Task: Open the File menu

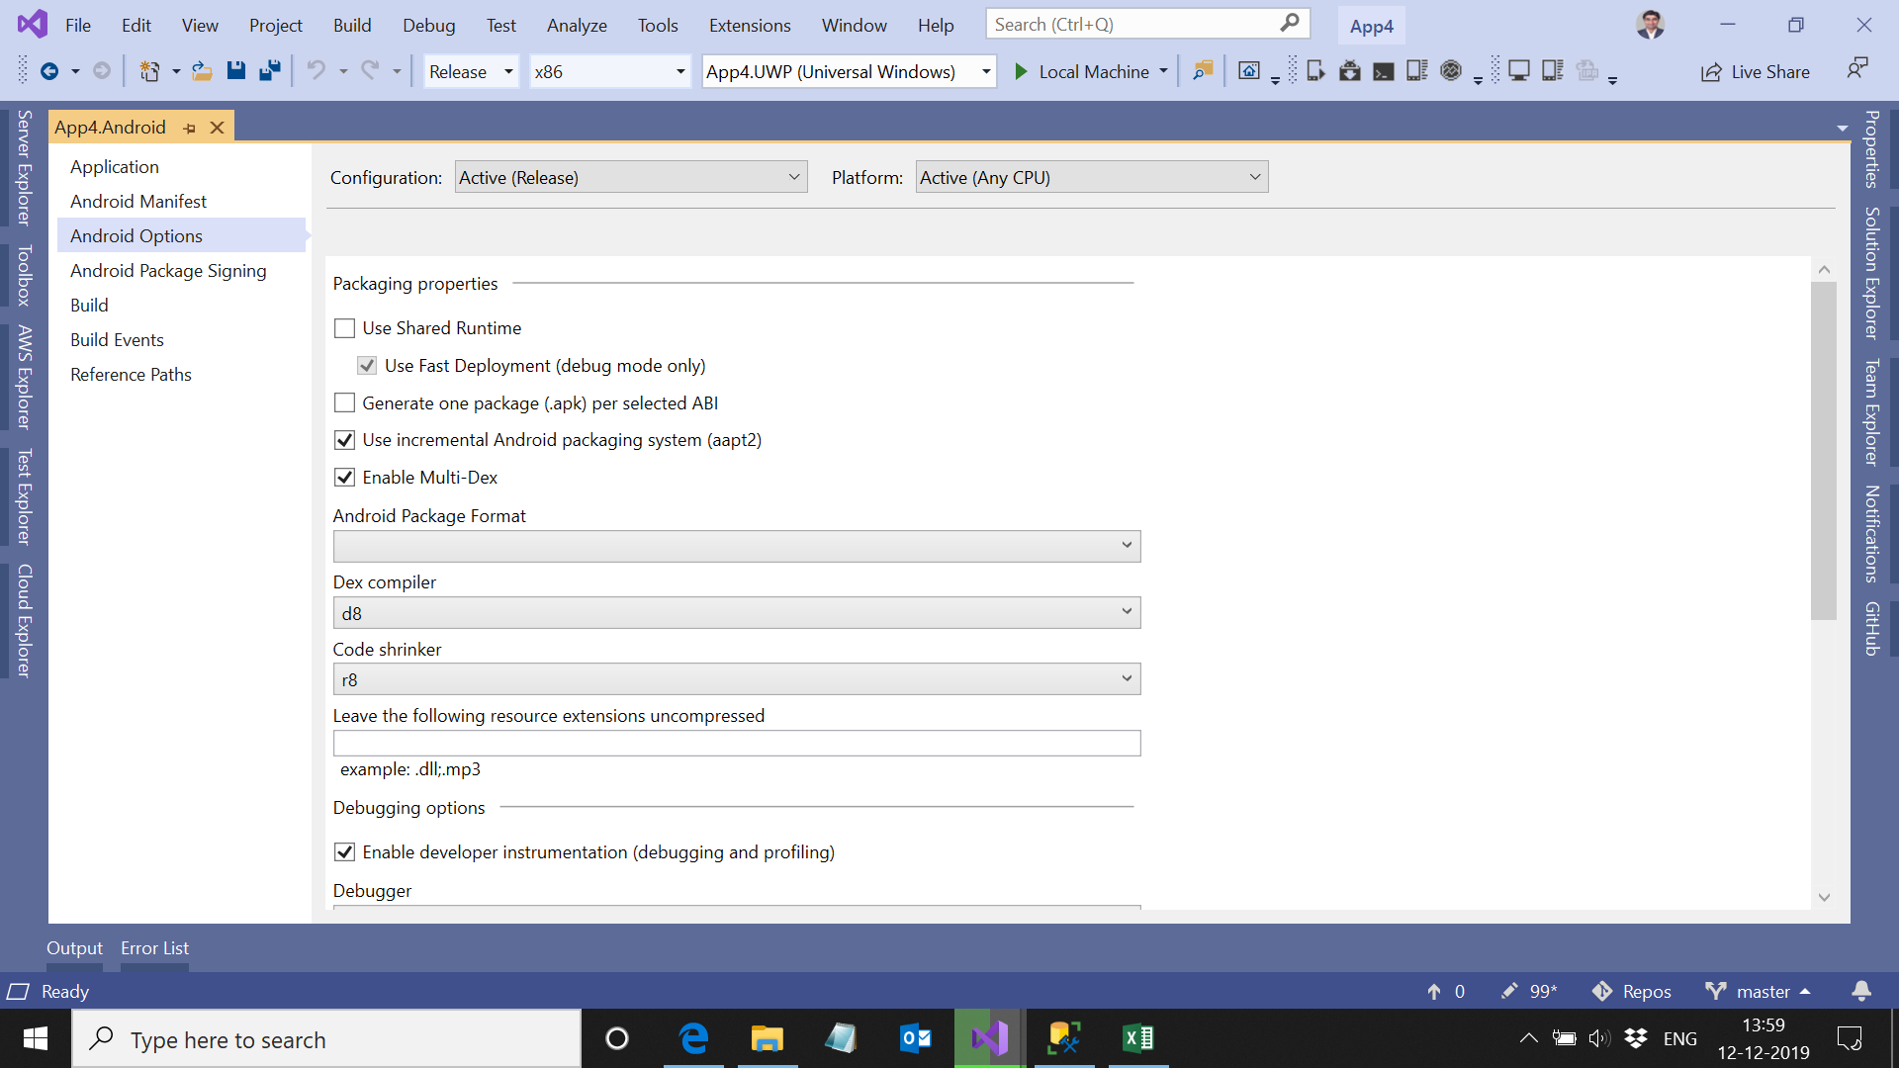Action: (78, 25)
